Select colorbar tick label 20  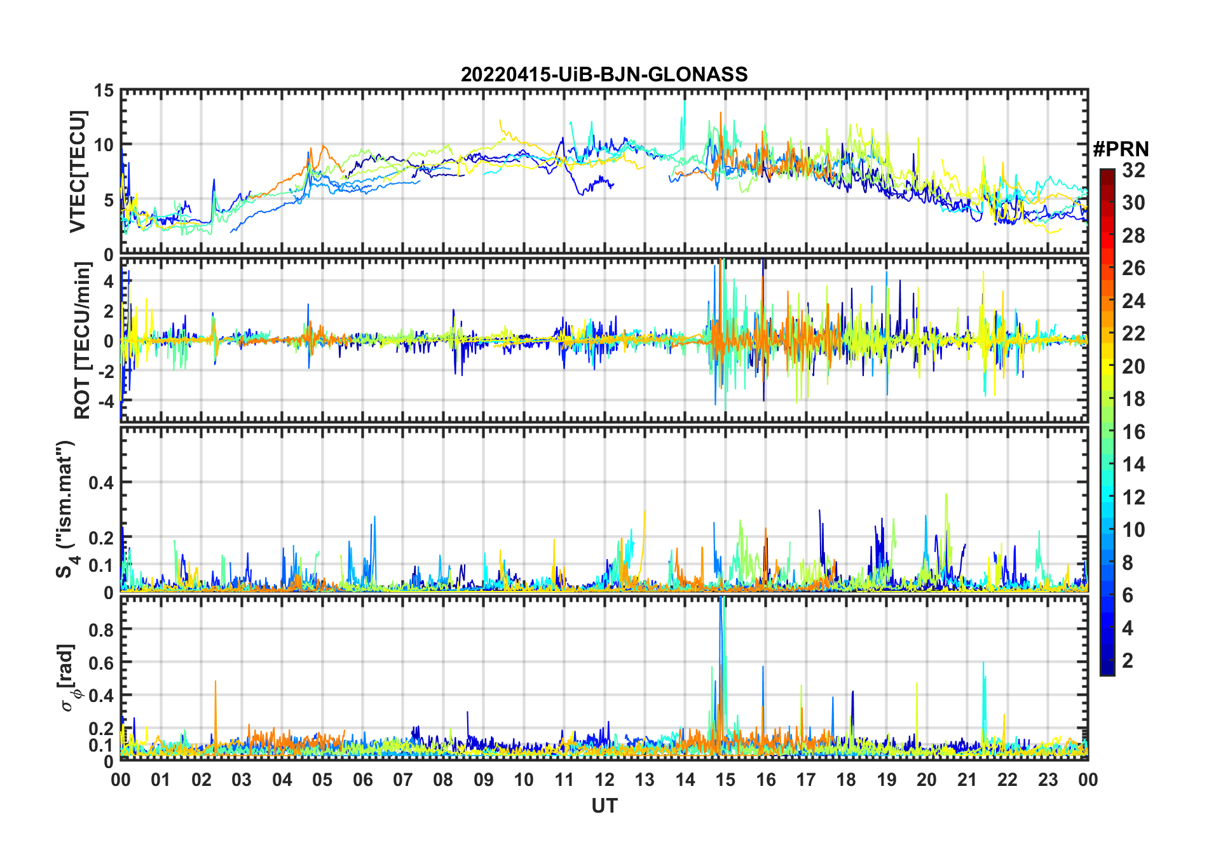point(1133,367)
